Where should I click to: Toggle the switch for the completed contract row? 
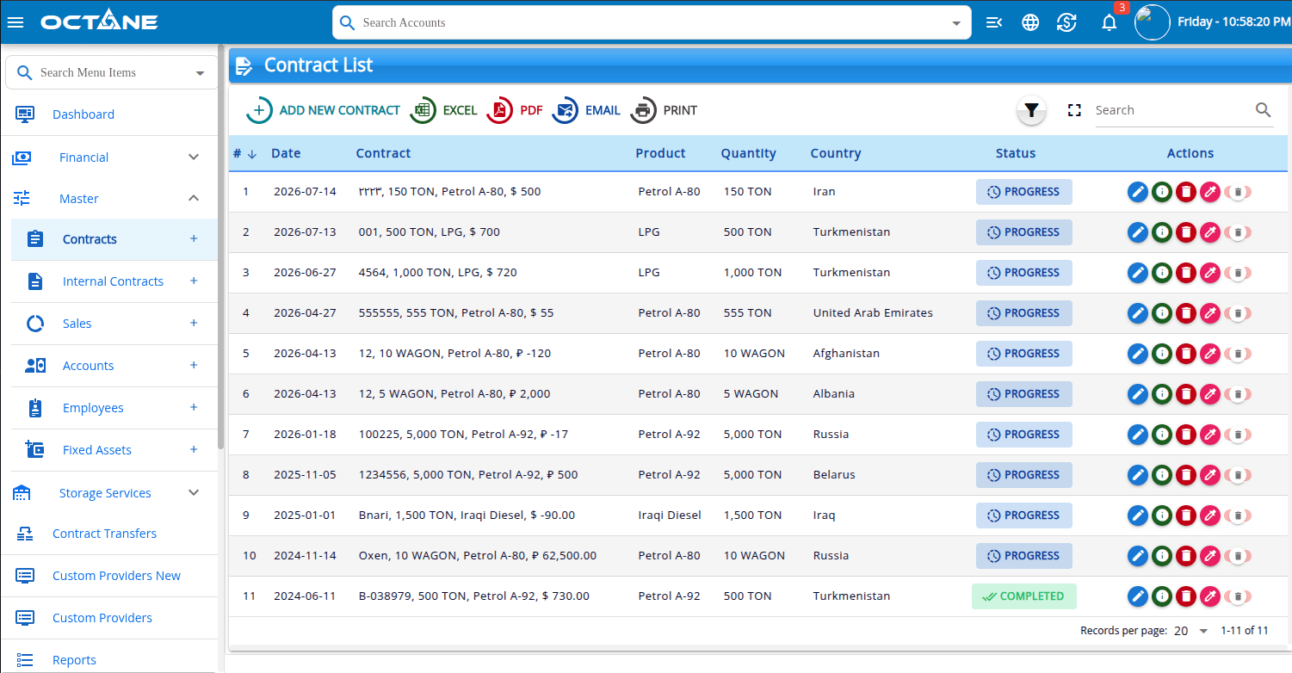1238,596
